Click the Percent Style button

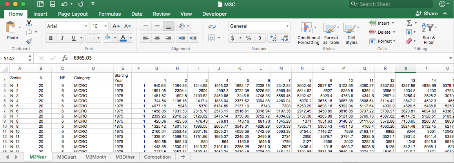[x=249, y=38]
